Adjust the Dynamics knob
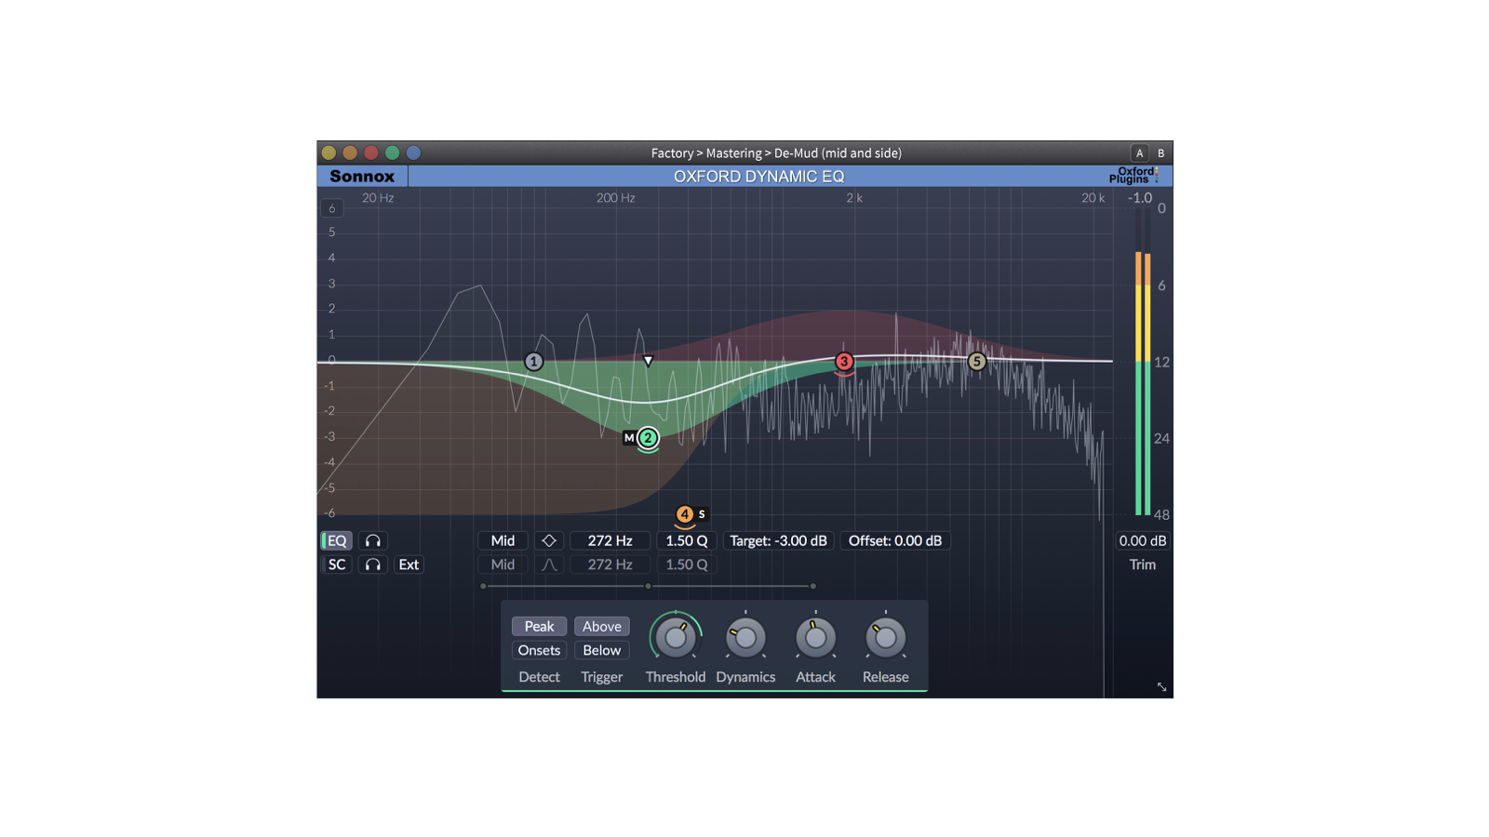 (x=745, y=638)
